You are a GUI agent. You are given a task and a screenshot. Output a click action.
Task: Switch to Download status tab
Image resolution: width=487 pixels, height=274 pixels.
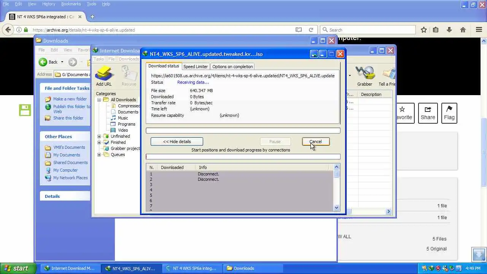coord(164,66)
